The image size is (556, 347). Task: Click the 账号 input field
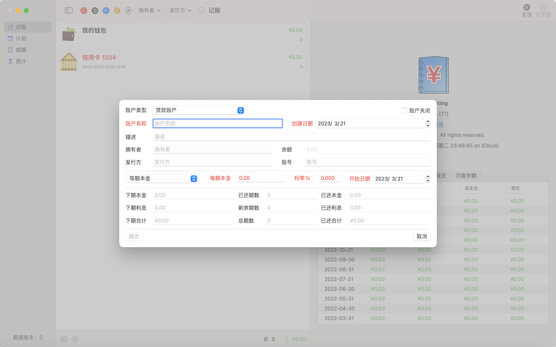click(x=367, y=162)
